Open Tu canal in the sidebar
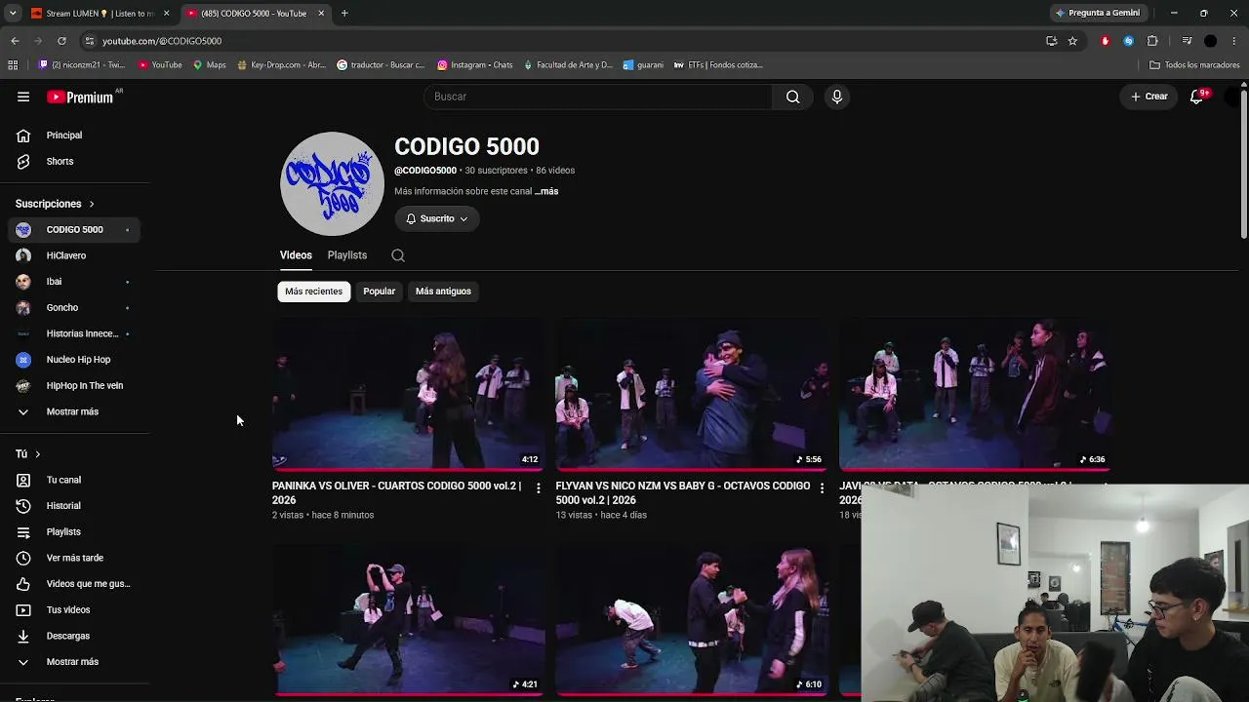 [x=74, y=480]
